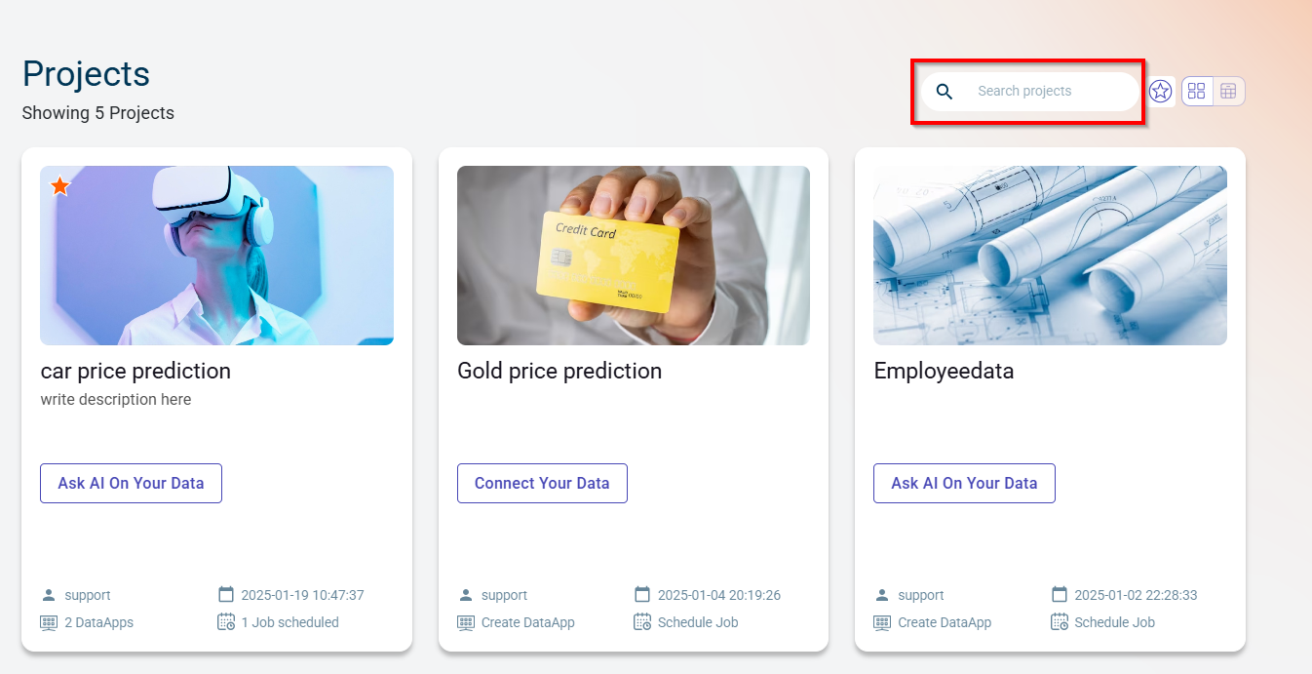The width and height of the screenshot is (1312, 674).
Task: Open the 1 Job scheduled link
Action: pyautogui.click(x=289, y=622)
